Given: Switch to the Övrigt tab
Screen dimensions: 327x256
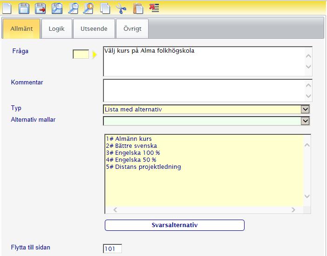Looking at the screenshot, I should [x=132, y=28].
